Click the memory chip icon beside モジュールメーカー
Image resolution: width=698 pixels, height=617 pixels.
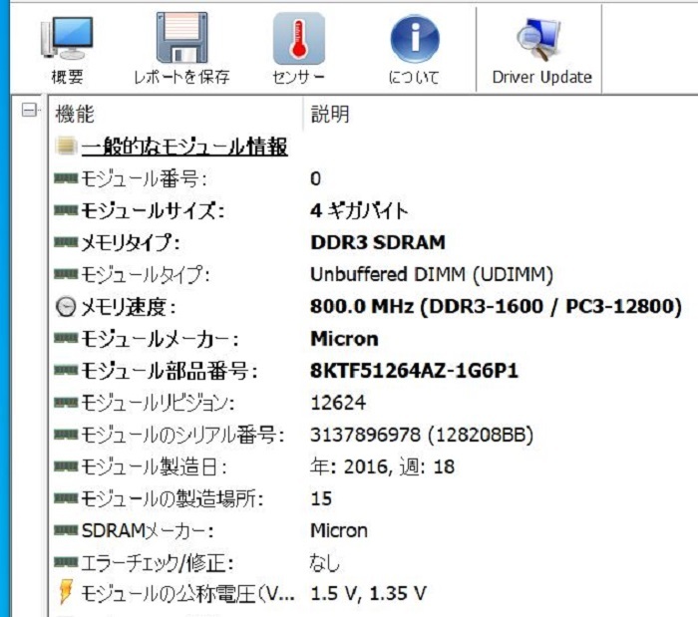point(66,338)
